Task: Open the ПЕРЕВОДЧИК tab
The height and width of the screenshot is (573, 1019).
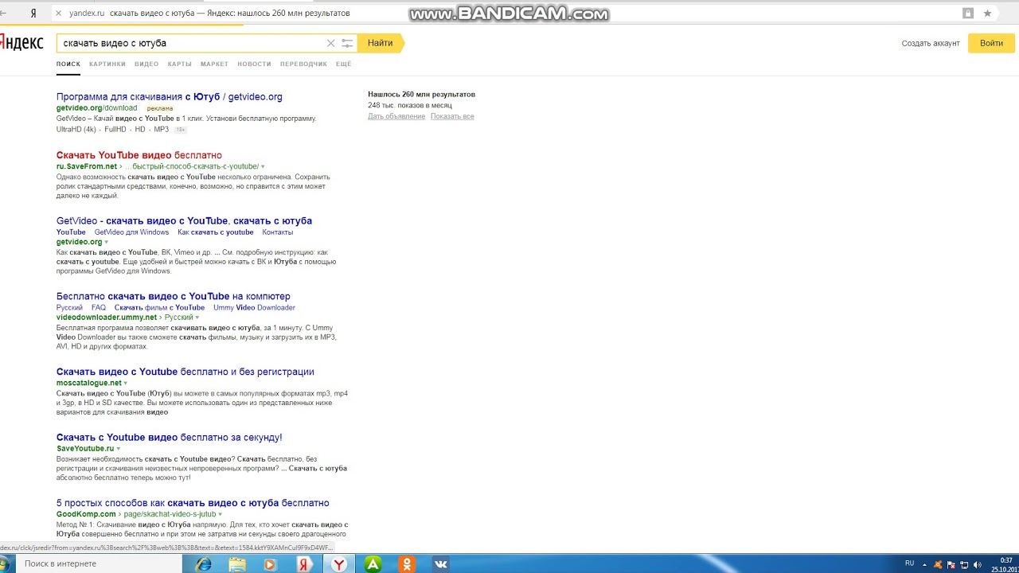Action: click(303, 64)
